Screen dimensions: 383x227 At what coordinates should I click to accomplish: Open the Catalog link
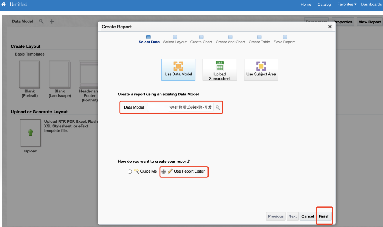pos(324,4)
